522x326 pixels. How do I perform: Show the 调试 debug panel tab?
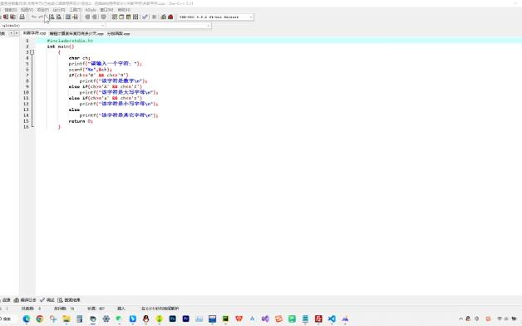click(47, 300)
